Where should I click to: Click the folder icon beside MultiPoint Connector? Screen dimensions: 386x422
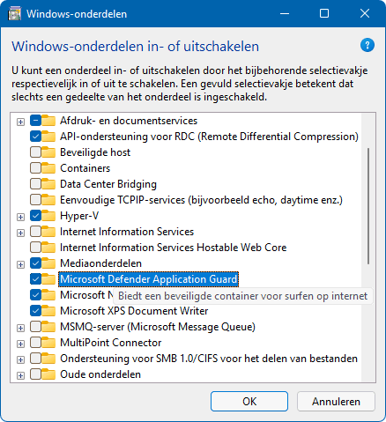[x=48, y=343]
